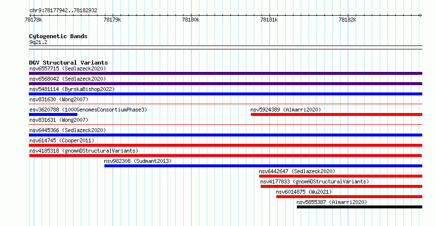436x226 pixels.
Task: Click the ruler's right arrowhead
Action: click(x=421, y=15)
